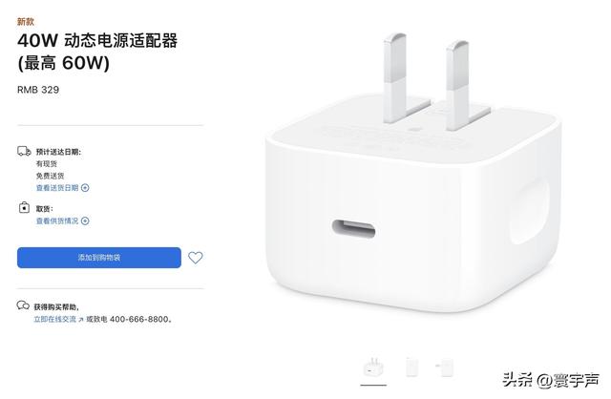The height and width of the screenshot is (399, 611).
Task: Click the 头条 @寰宇声 watermark
Action: 551,380
